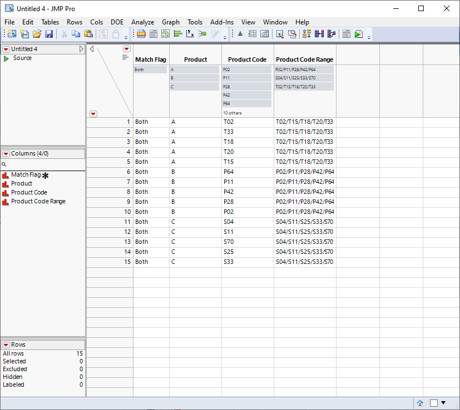The image size is (460, 410).
Task: Click the column search filter field
Action: (44, 165)
